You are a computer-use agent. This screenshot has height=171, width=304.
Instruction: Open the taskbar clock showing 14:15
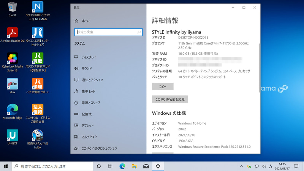pyautogui.click(x=282, y=166)
